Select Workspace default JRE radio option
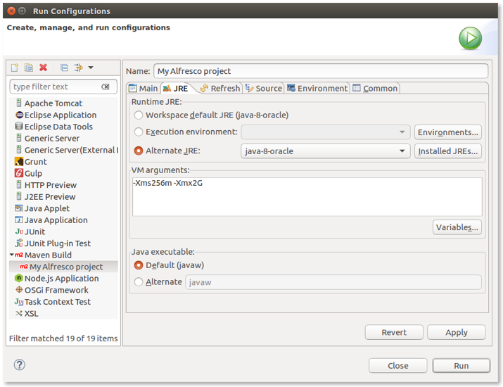503x387 pixels. (139, 115)
